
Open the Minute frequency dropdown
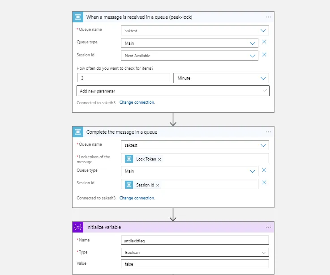(x=263, y=78)
